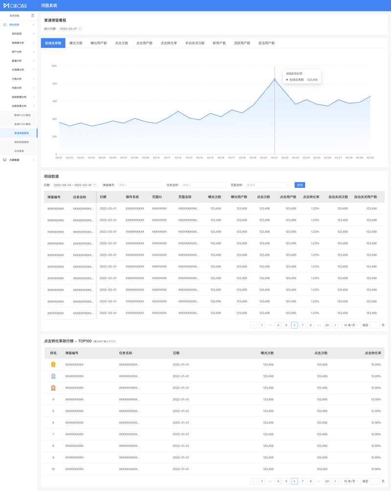The image size is (391, 491).
Task: Switch to the 点击用户数 chart tab
Action: coord(144,43)
